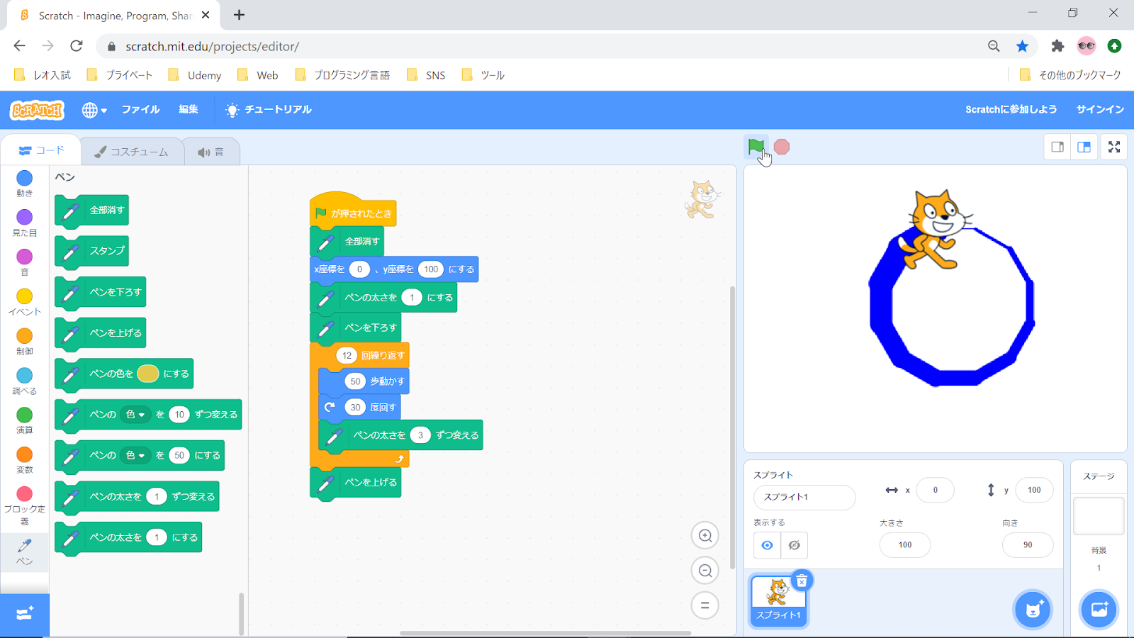
Task: Select the 変数 (Variables) category
Action: point(24,460)
